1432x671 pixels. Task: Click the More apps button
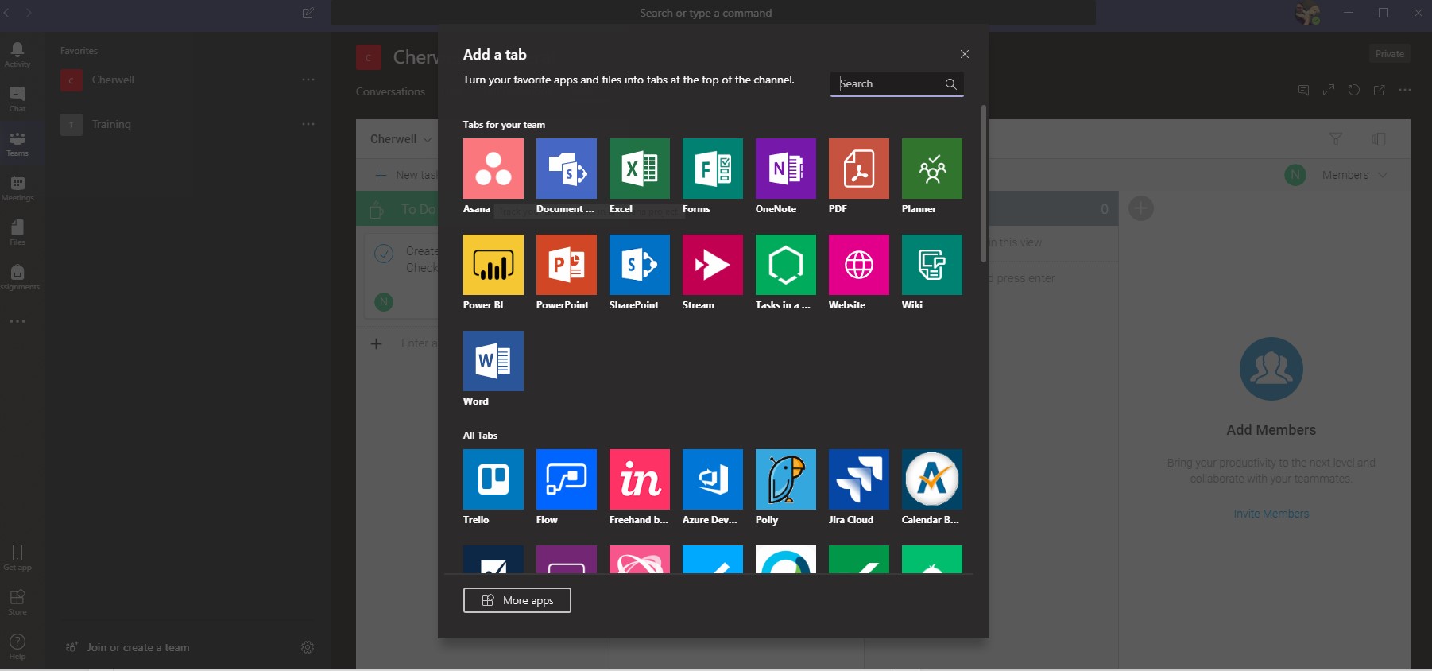click(x=517, y=600)
